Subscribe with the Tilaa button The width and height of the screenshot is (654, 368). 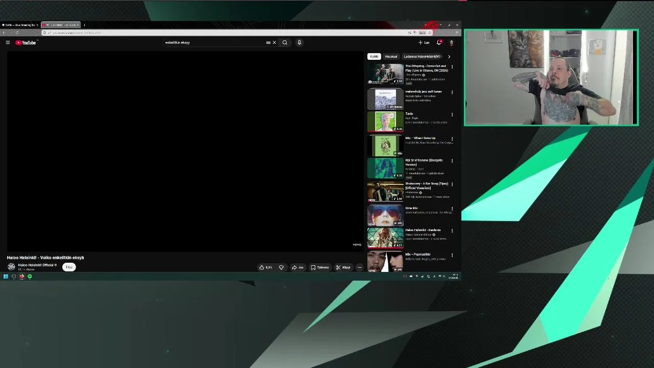(x=69, y=267)
